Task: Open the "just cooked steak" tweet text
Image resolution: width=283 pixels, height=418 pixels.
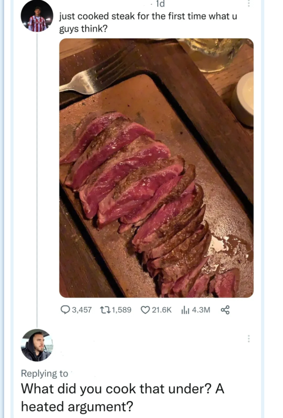Action: pyautogui.click(x=148, y=23)
